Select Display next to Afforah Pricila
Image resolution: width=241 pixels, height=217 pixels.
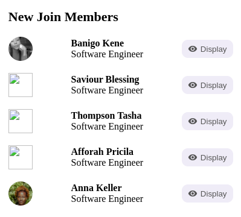click(207, 157)
